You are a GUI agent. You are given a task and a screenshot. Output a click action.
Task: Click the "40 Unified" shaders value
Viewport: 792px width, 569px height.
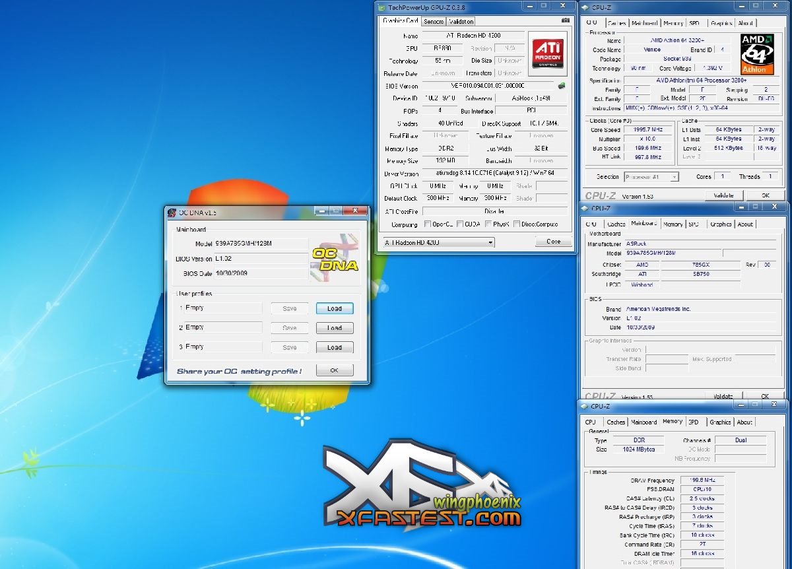point(450,123)
